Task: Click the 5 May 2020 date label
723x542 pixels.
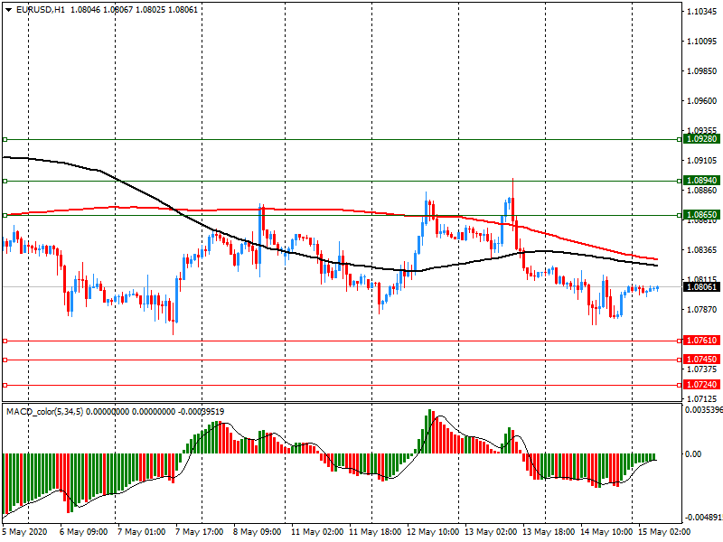Action: tap(26, 533)
